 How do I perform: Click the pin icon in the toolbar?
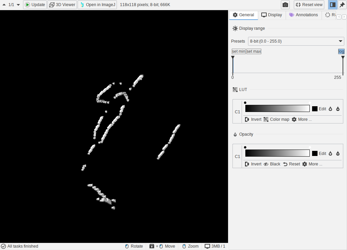click(x=342, y=5)
